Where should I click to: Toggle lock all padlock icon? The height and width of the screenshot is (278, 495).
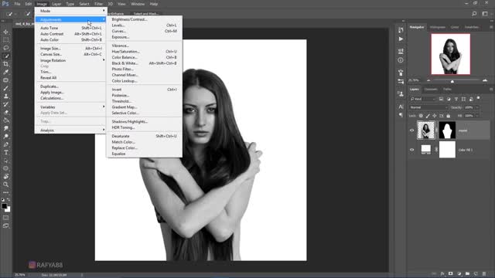[448, 116]
